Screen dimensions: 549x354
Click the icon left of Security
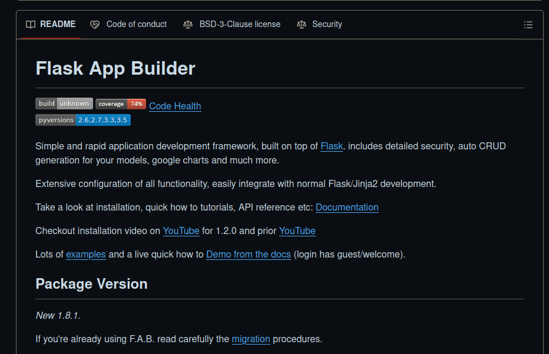pyautogui.click(x=302, y=25)
